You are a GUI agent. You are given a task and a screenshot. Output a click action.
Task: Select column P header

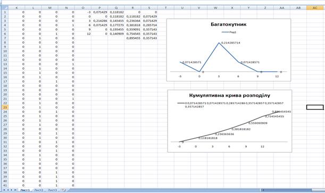(99, 8)
